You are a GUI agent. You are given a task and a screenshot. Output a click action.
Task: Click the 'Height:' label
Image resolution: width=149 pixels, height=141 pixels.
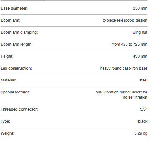point(7,56)
